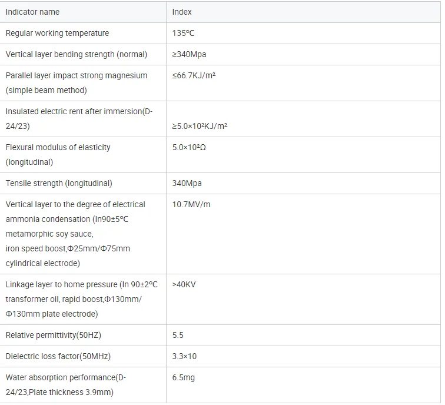Screen dimensions: 445x405
Task: Click the 135°C value cell
Action: point(183,33)
